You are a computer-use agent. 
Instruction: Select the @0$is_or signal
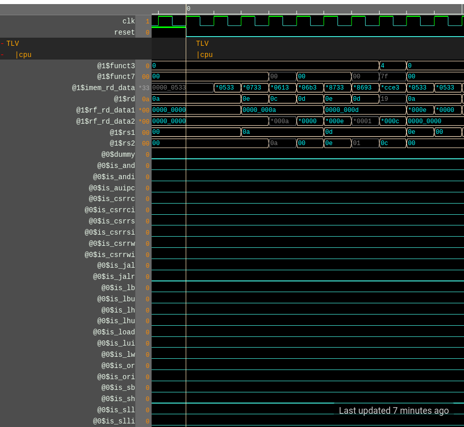tap(118, 366)
